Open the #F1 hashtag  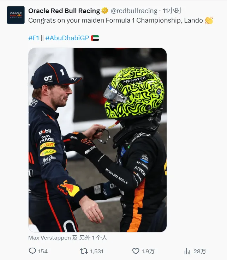34,38
